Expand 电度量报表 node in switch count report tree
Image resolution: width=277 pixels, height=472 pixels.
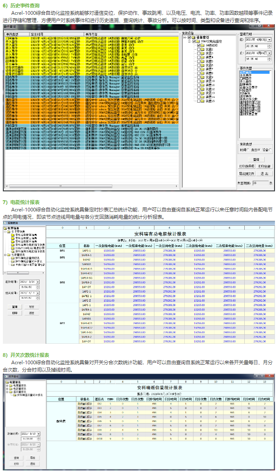click(x=7, y=386)
